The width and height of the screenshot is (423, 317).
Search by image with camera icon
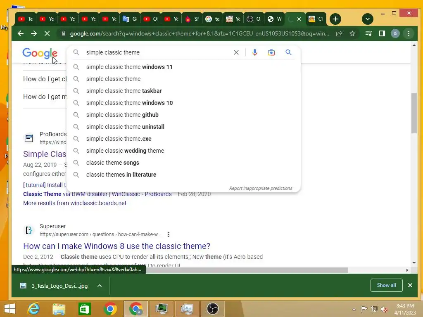[x=271, y=52]
